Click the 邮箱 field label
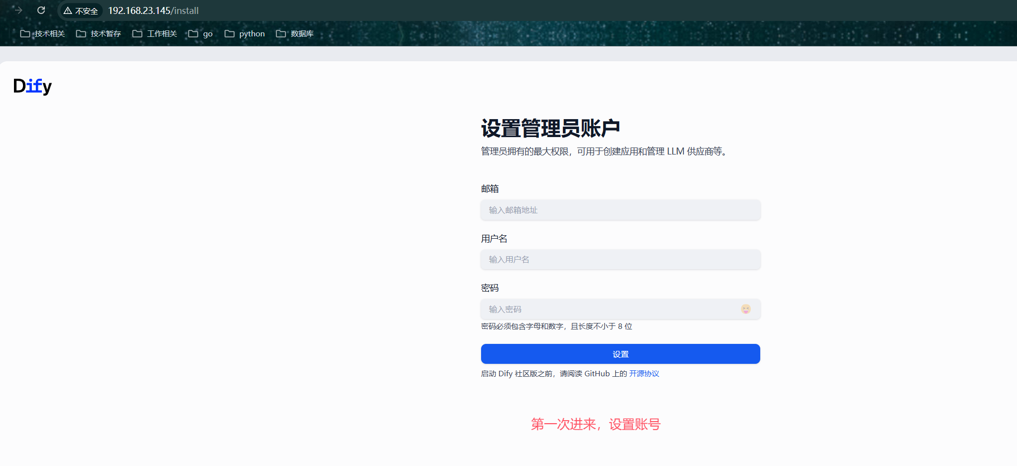1017x466 pixels. point(490,189)
